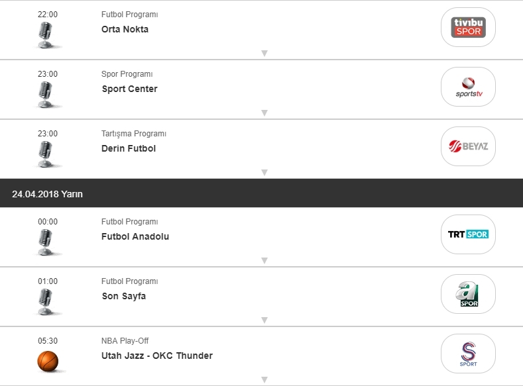Open the Beyaz TV channel logo
This screenshot has height=386, width=523.
tap(468, 146)
